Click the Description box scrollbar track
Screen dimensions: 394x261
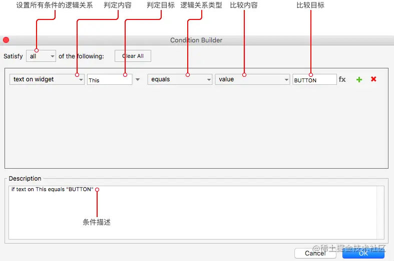point(380,213)
